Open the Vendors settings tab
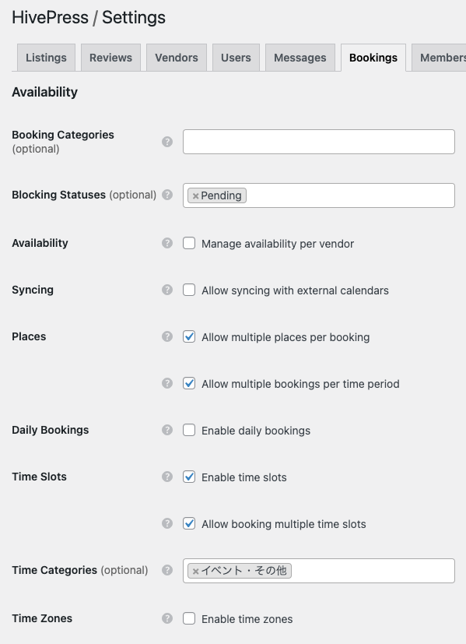This screenshot has height=644, width=466. coord(177,58)
